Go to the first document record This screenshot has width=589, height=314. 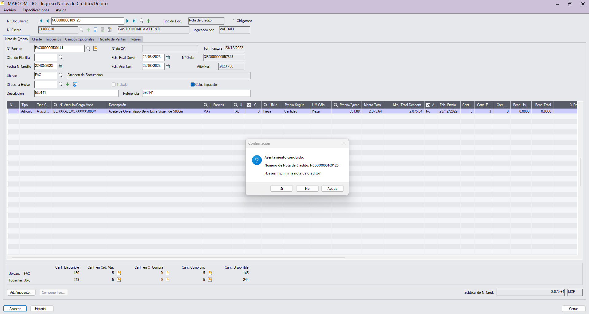[41, 21]
